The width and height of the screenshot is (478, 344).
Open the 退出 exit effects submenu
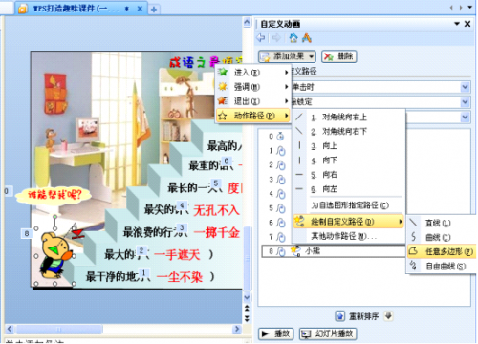click(253, 101)
